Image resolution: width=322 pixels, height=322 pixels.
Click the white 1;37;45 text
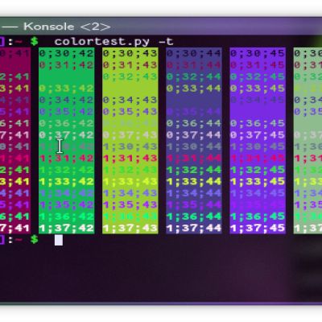(258, 229)
